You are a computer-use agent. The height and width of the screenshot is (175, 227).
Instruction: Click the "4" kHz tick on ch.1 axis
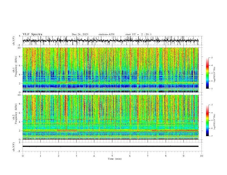coord(20,75)
